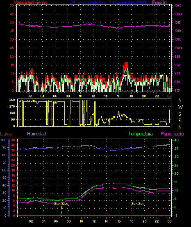
Task: Click hour 12 tick on wind chart
Action: point(93,96)
